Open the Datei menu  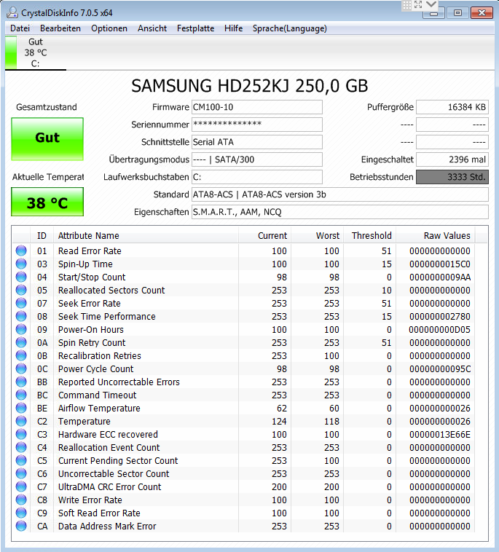click(x=20, y=28)
